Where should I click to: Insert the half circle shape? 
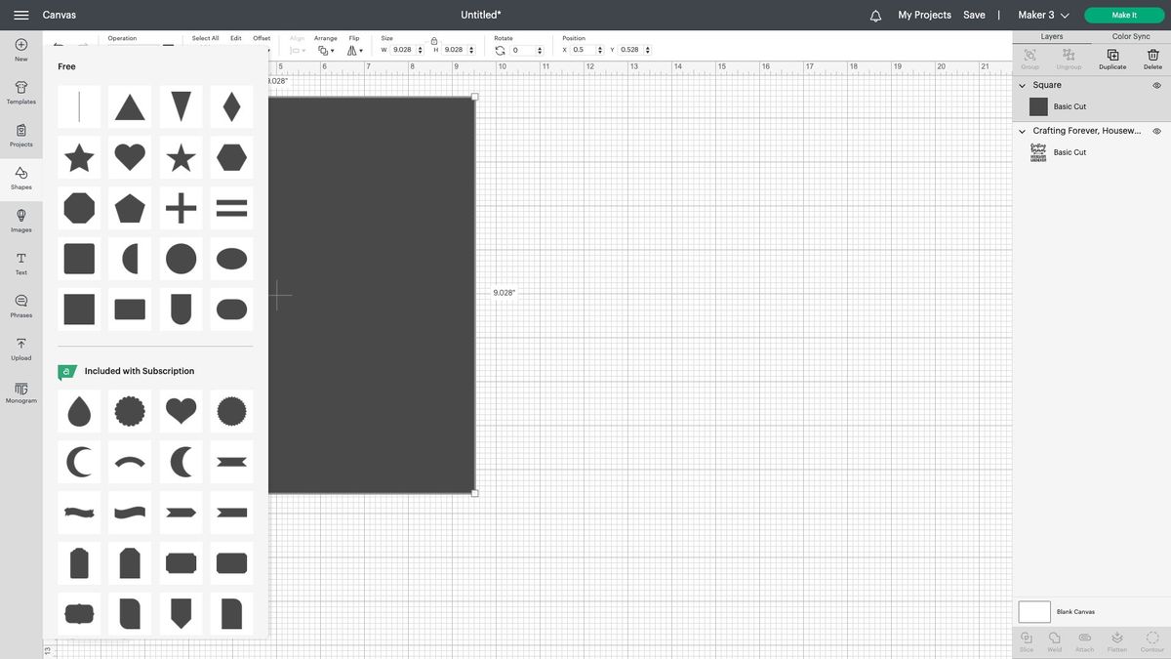(x=130, y=259)
